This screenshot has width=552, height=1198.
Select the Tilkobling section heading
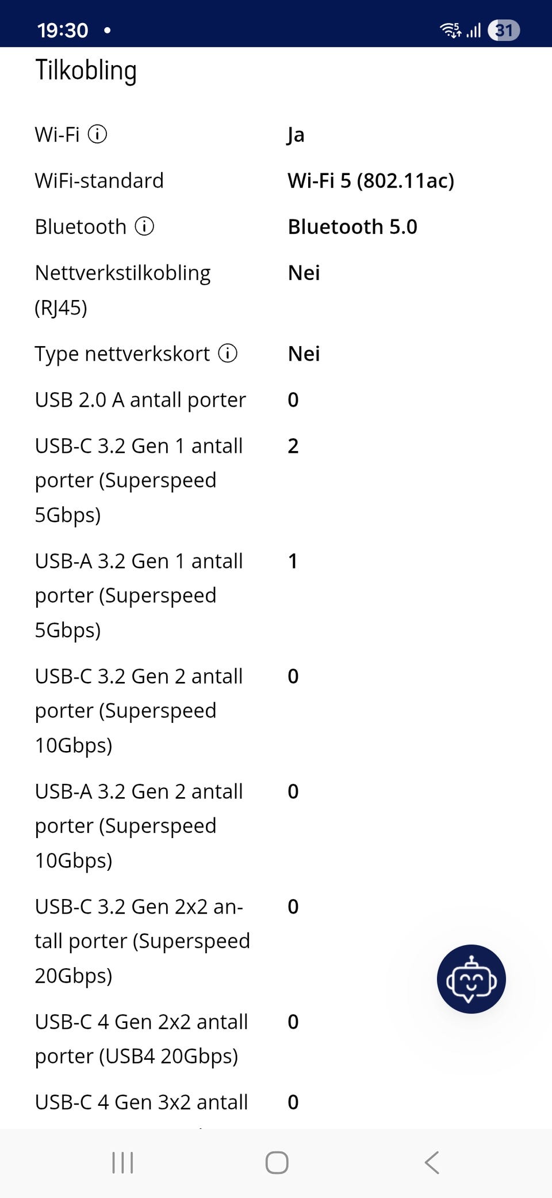pyautogui.click(x=86, y=70)
